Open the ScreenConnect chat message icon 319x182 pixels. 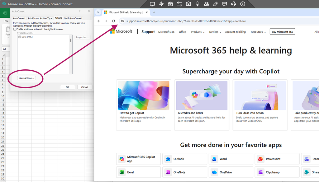tap(225, 4)
